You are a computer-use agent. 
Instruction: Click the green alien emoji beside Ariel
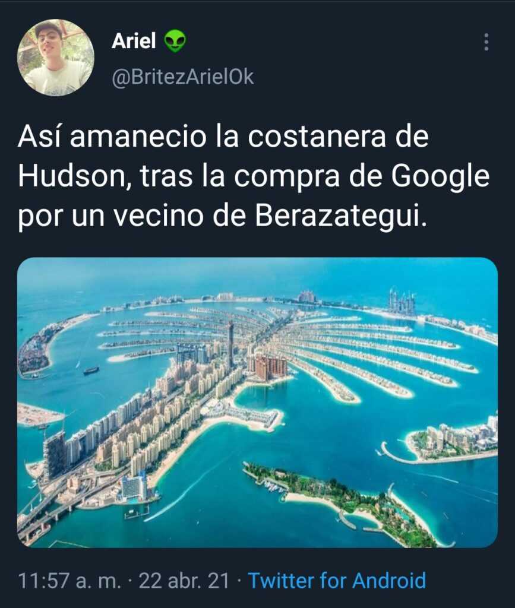click(x=175, y=41)
